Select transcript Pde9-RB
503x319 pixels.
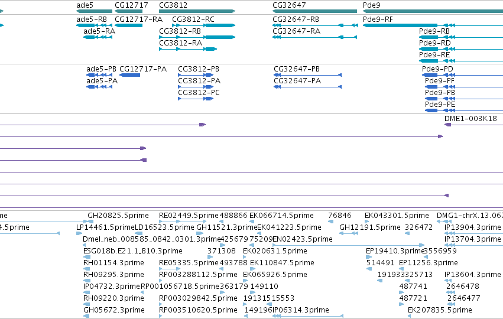click(x=434, y=31)
